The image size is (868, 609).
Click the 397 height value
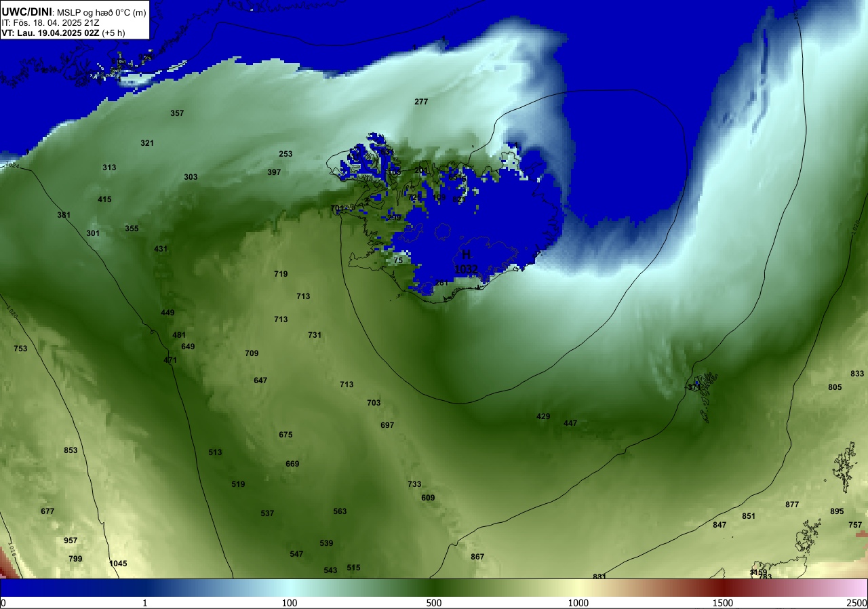coord(274,172)
